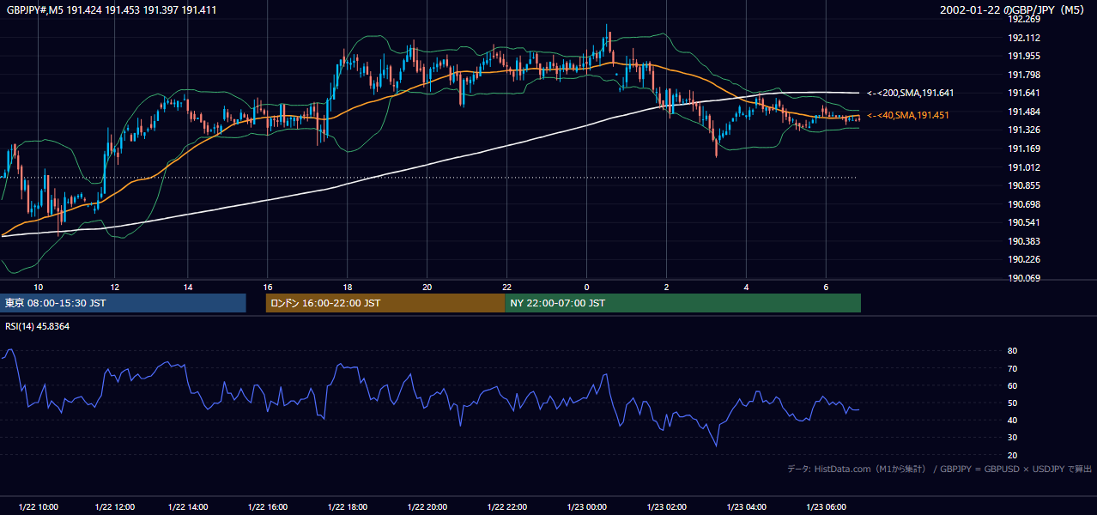Click the 190.226 price axis value
The image size is (1097, 515).
(1024, 259)
